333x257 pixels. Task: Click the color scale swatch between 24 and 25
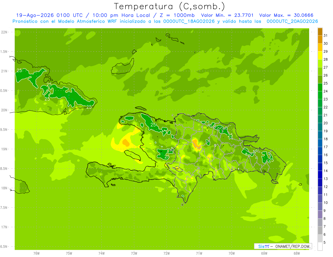coord(320,87)
